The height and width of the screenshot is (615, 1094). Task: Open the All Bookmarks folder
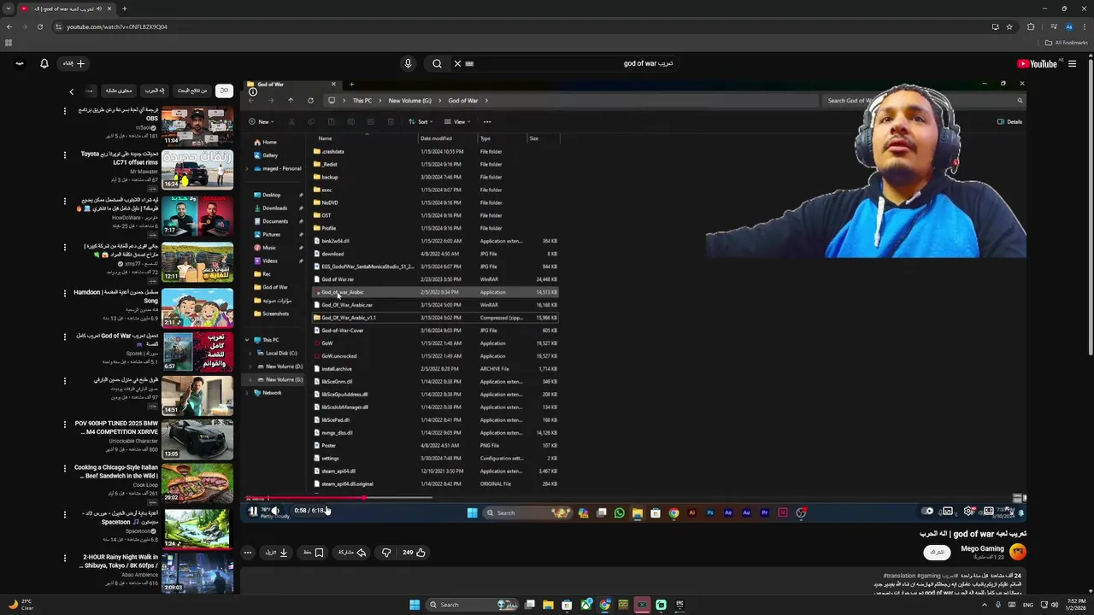point(1067,43)
